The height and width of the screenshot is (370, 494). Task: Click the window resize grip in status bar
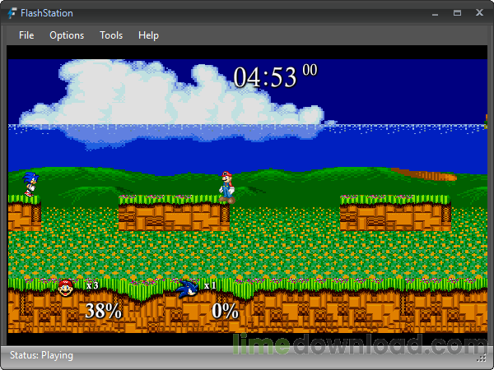click(482, 358)
